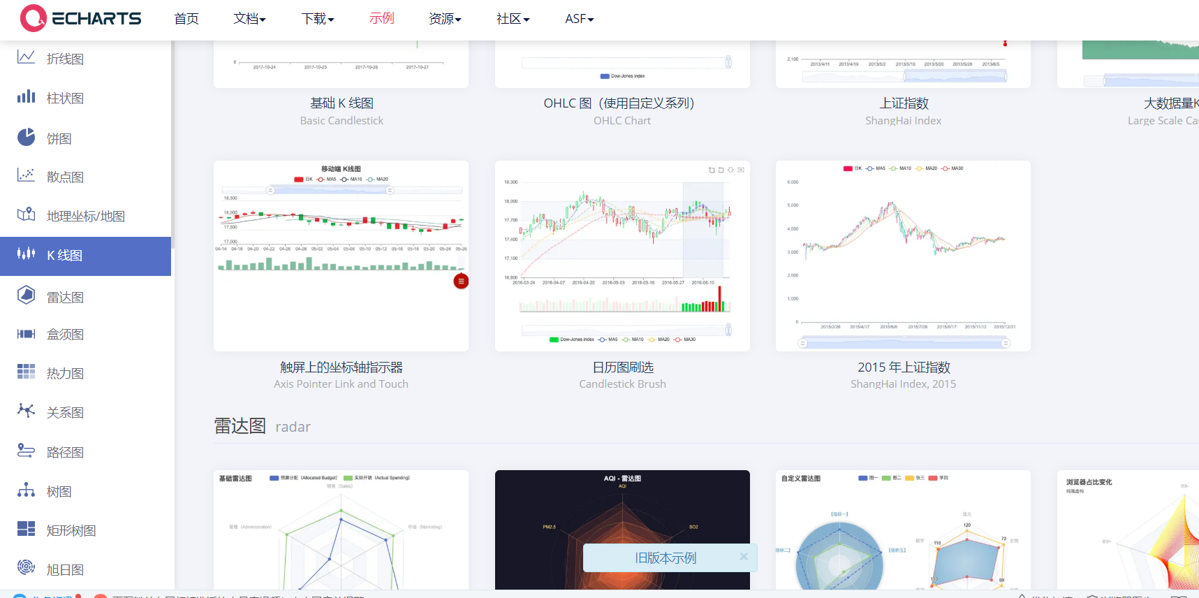Open the 触屏上的坐标轴指示器 example link
Image resolution: width=1199 pixels, height=598 pixels.
click(341, 367)
